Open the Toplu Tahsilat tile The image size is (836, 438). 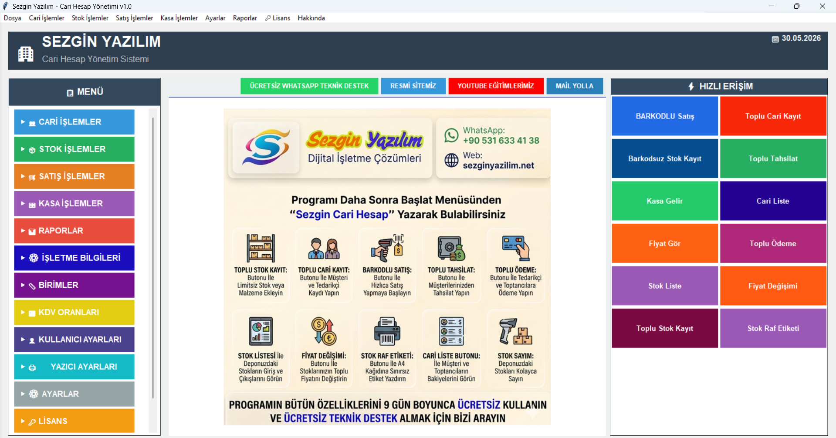click(x=773, y=158)
